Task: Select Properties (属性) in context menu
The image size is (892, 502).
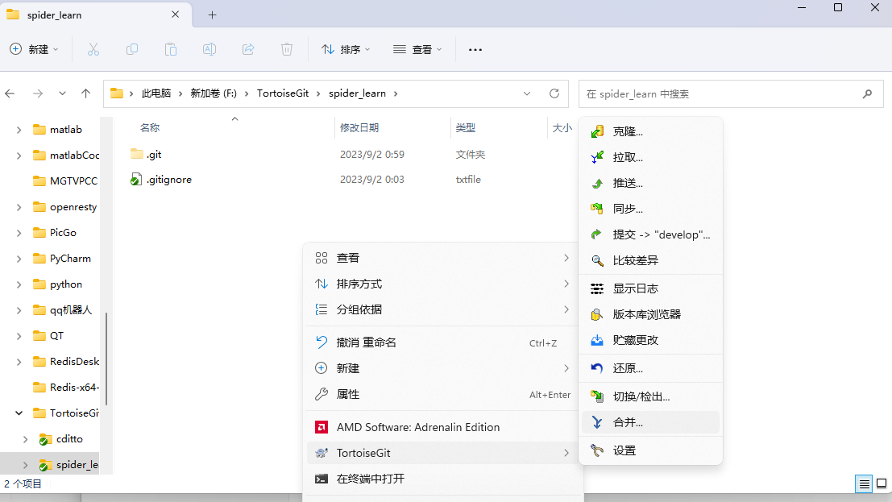Action: (x=442, y=394)
